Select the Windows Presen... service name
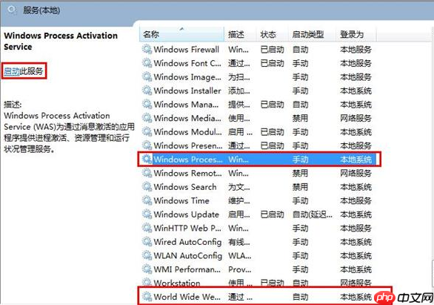The width and height of the screenshot is (434, 305). click(x=188, y=145)
